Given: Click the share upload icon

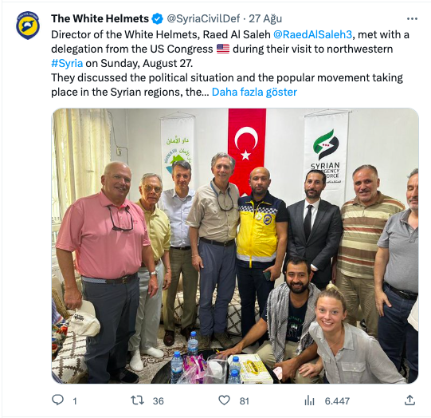Looking at the screenshot, I should tap(409, 400).
